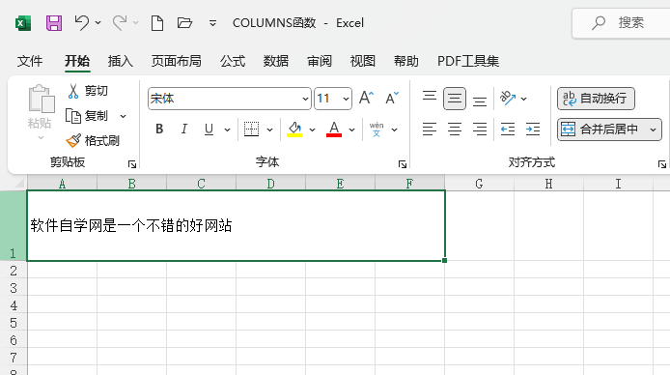The width and height of the screenshot is (670, 375).
Task: Toggle bold formatting
Action: 159,130
